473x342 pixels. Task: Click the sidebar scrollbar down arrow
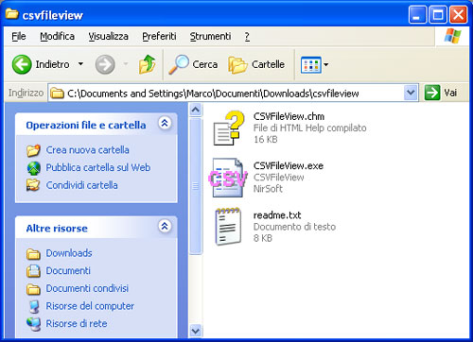click(196, 332)
